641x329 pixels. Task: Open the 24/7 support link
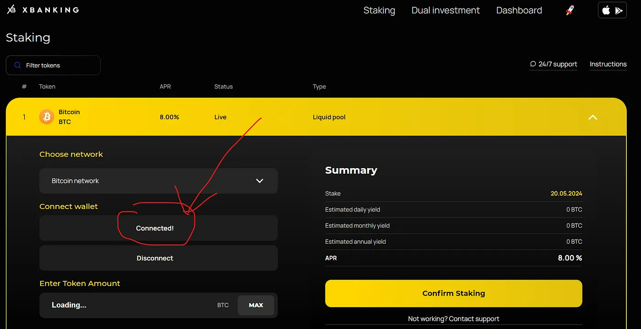(x=554, y=64)
